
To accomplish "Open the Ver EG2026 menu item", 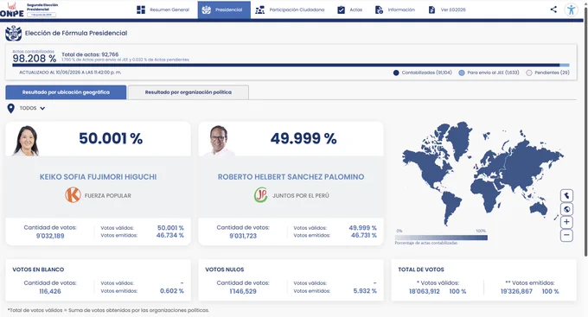I will (x=447, y=10).
